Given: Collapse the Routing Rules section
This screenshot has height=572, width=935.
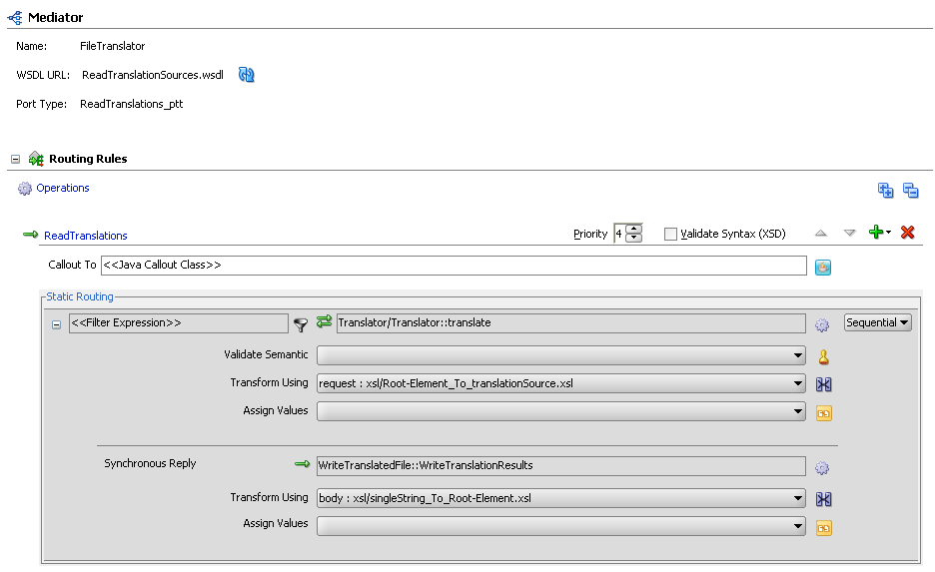Looking at the screenshot, I should 15,159.
